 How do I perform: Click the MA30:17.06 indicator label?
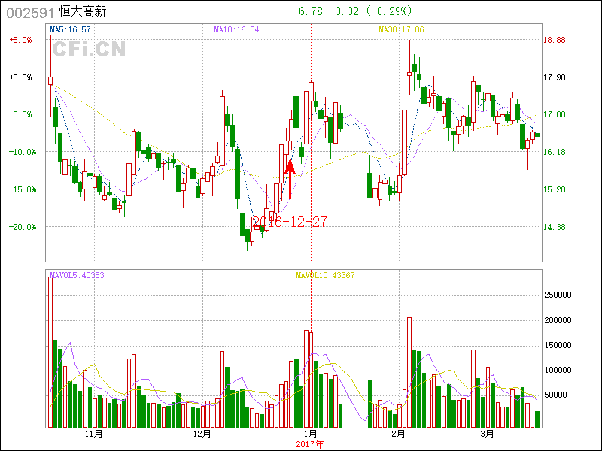click(x=401, y=29)
